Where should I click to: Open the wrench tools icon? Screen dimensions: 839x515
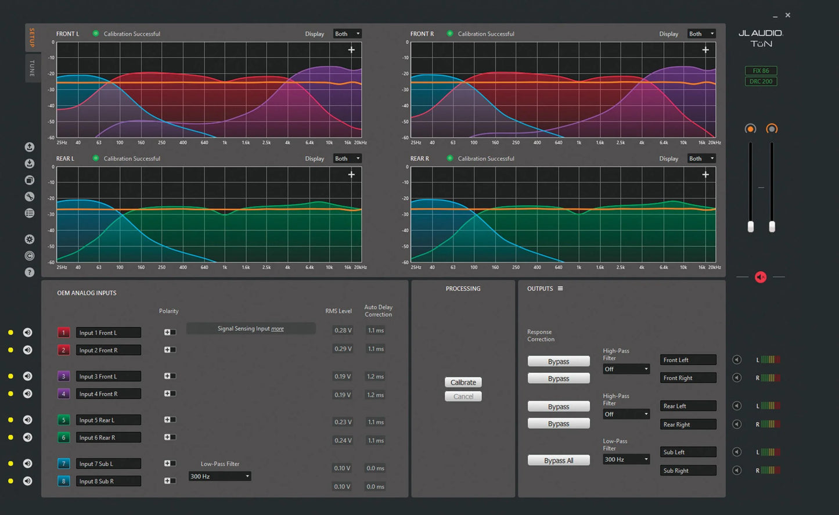pos(30,197)
